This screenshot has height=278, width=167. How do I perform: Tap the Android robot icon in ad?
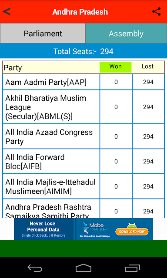click(132, 225)
